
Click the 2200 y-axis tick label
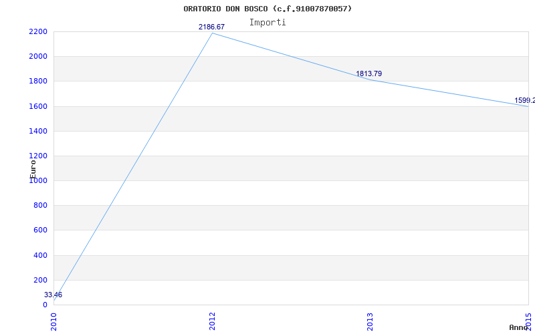pos(37,31)
